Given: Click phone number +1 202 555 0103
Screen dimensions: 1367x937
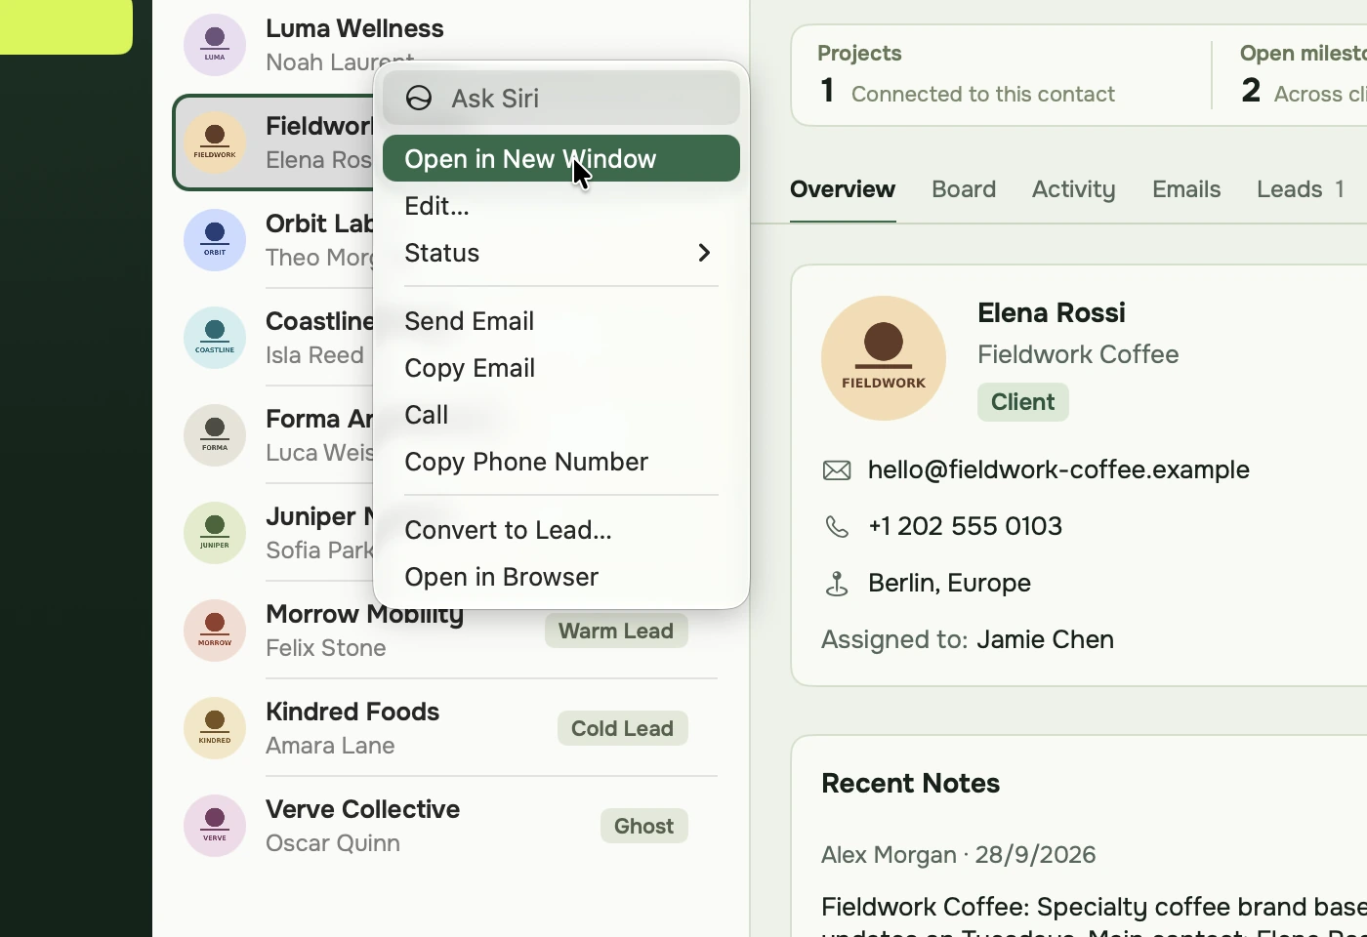Looking at the screenshot, I should tap(965, 526).
